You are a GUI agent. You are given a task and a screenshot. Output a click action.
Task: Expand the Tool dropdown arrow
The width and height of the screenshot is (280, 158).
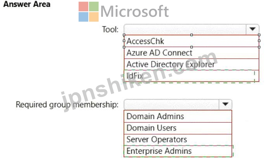tap(252, 29)
